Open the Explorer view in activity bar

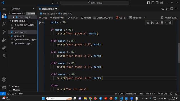[x=4, y=16]
